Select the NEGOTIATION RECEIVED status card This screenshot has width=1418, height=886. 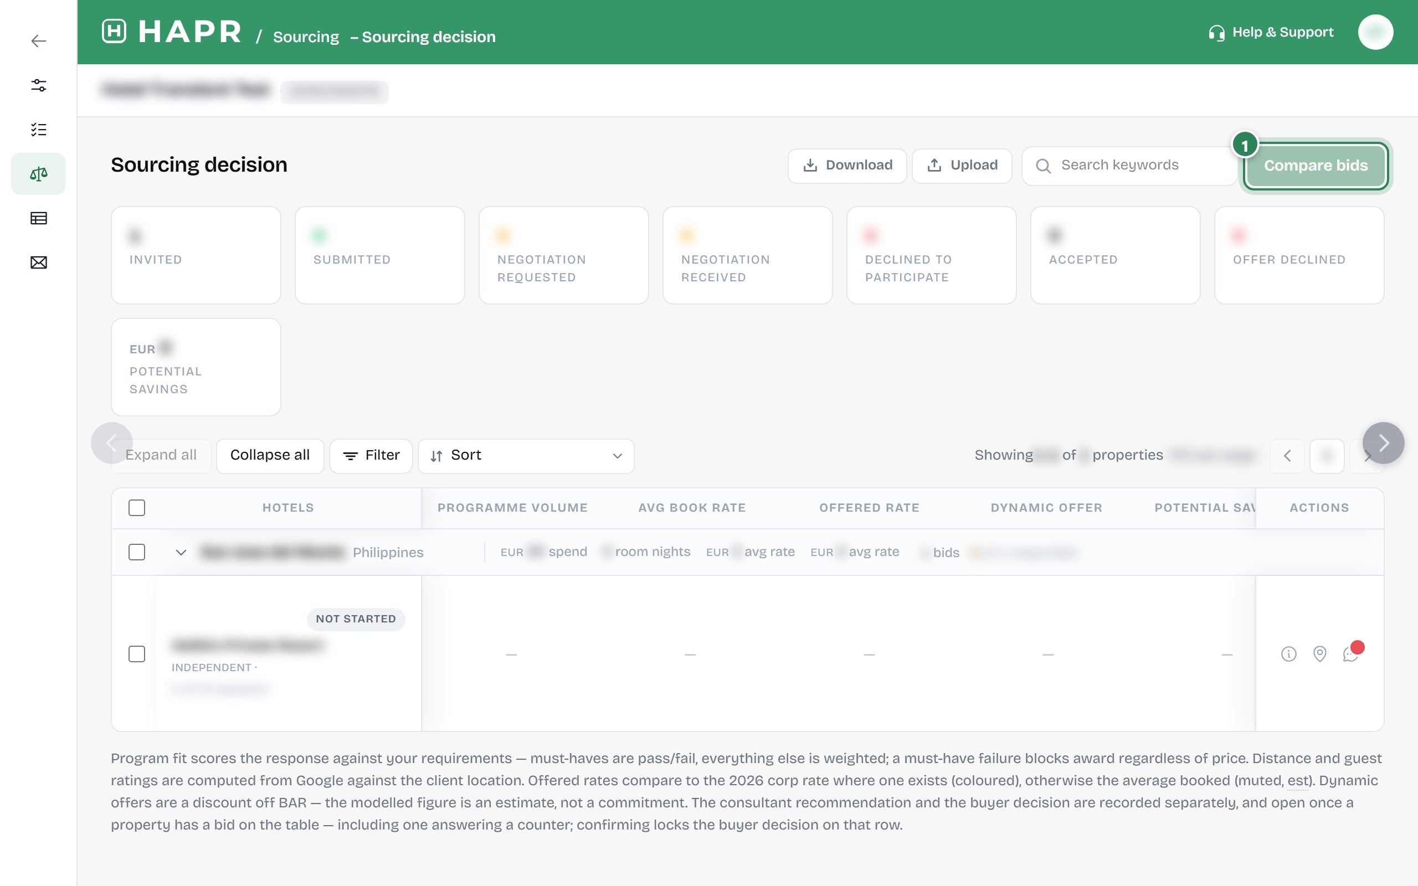[x=748, y=255]
